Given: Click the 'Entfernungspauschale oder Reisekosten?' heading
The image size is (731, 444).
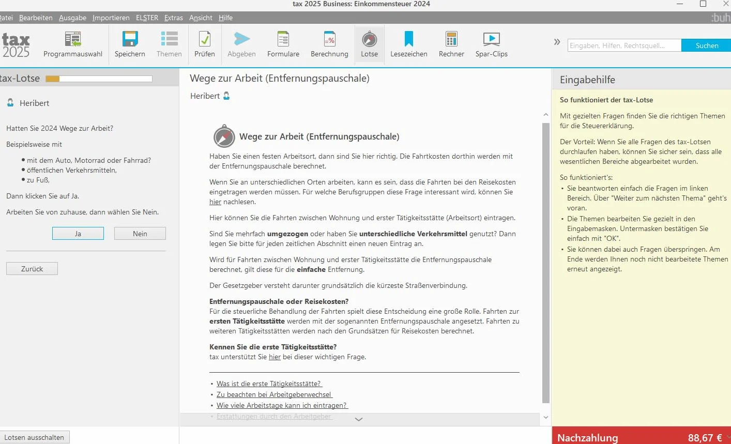Looking at the screenshot, I should point(279,301).
